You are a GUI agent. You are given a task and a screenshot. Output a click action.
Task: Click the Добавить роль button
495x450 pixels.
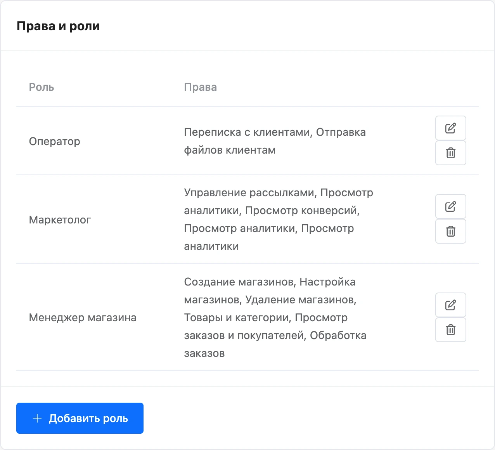tap(80, 418)
